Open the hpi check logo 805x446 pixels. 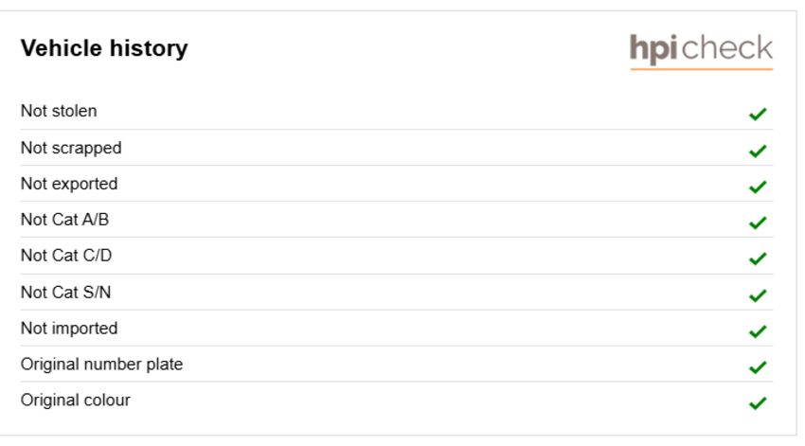(701, 51)
